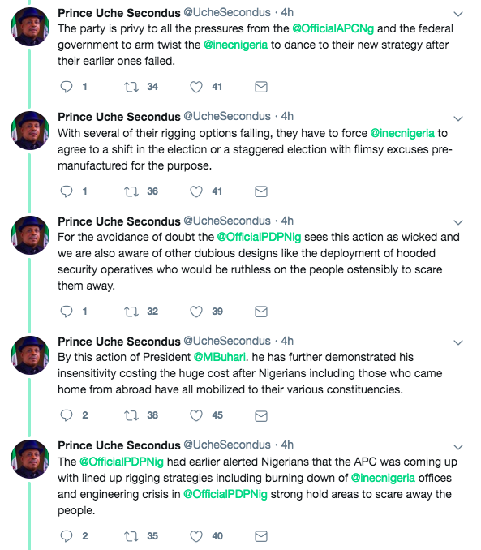Screen dimensions: 481x550
Task: Like the tweet with 45 likes
Action: 196,415
